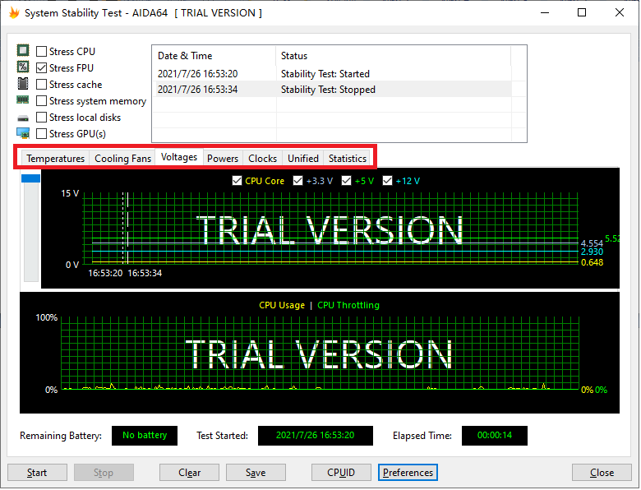
Task: Enable the Stress CPU checkbox
Action: (42, 52)
